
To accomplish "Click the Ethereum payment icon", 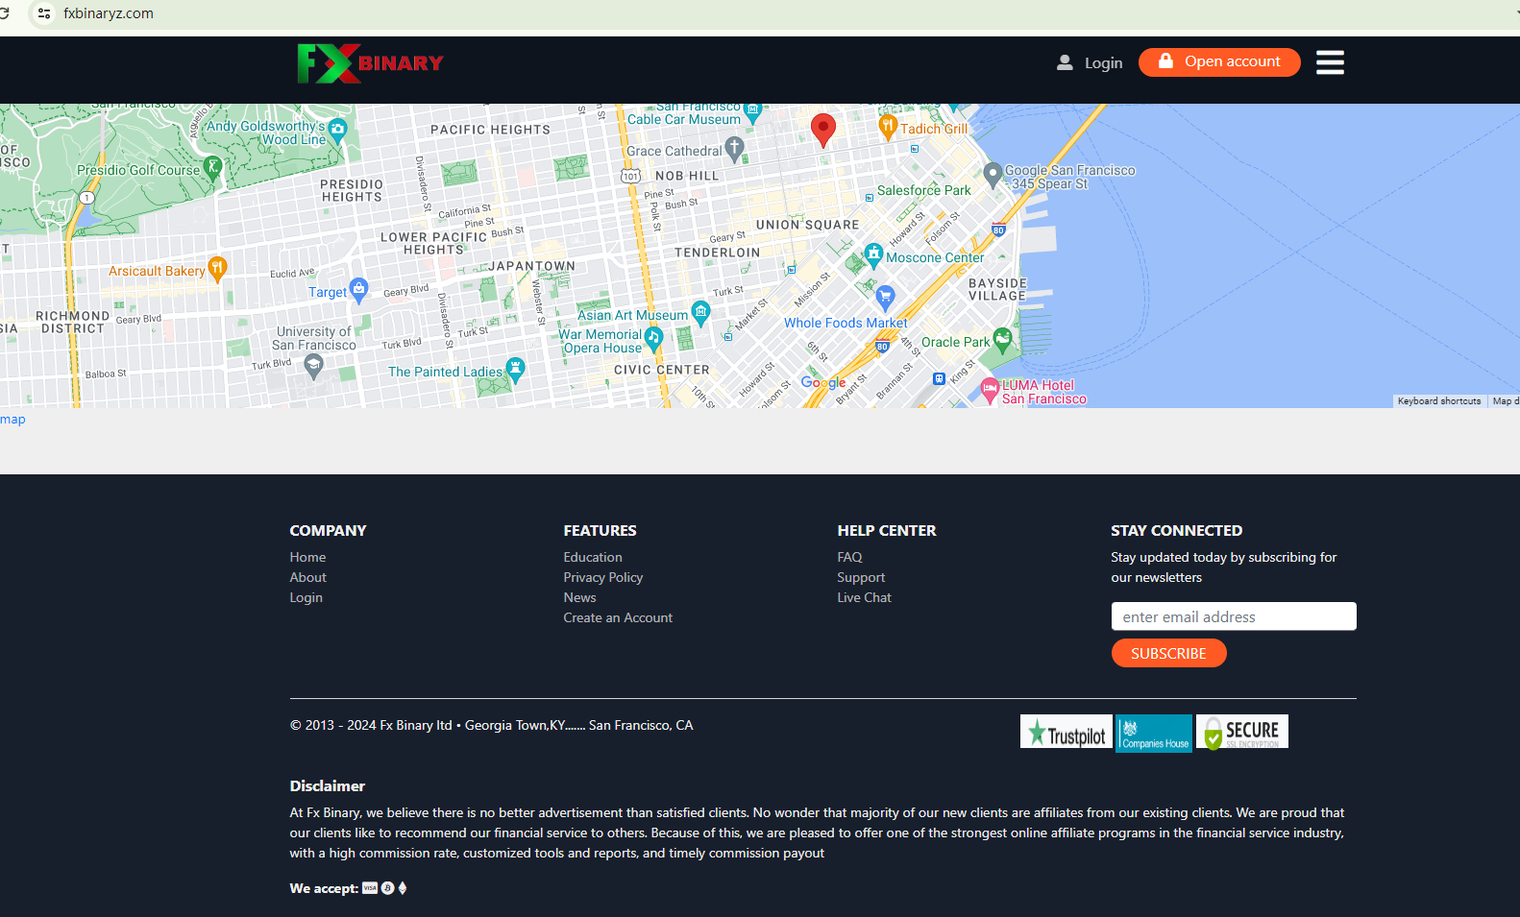I will click(403, 888).
